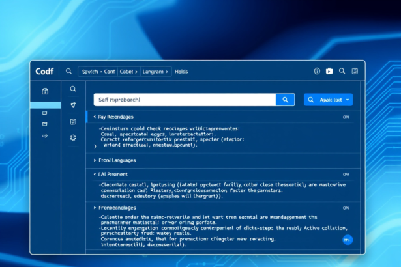Screen dimensions: 401x267
Task: Open the edit note icon in the sidebar
Action: click(x=73, y=122)
